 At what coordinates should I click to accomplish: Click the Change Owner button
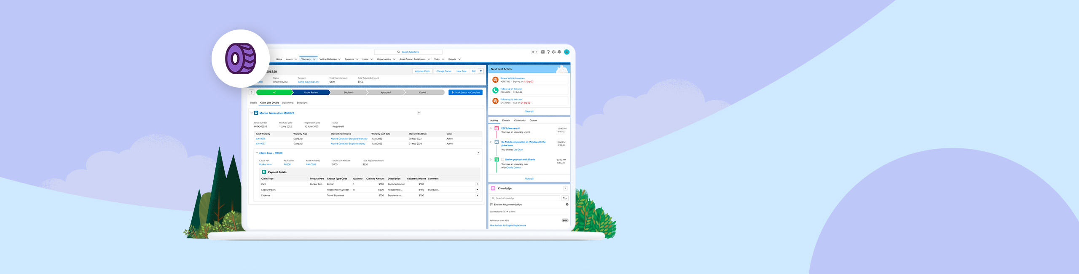(443, 71)
